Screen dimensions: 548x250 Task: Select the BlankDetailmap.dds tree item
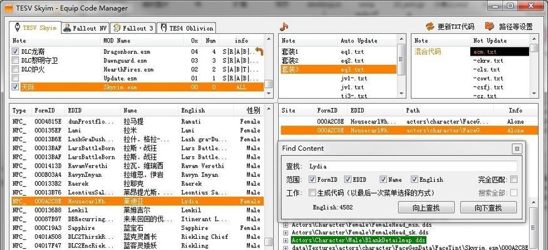pos(359,240)
